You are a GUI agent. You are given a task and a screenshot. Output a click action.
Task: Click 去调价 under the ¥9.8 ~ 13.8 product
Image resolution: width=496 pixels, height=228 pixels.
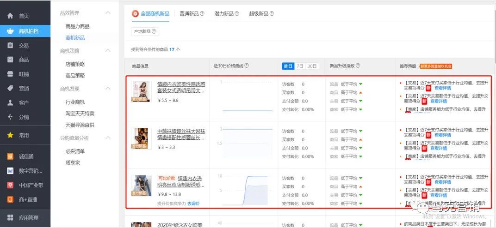coord(193,204)
